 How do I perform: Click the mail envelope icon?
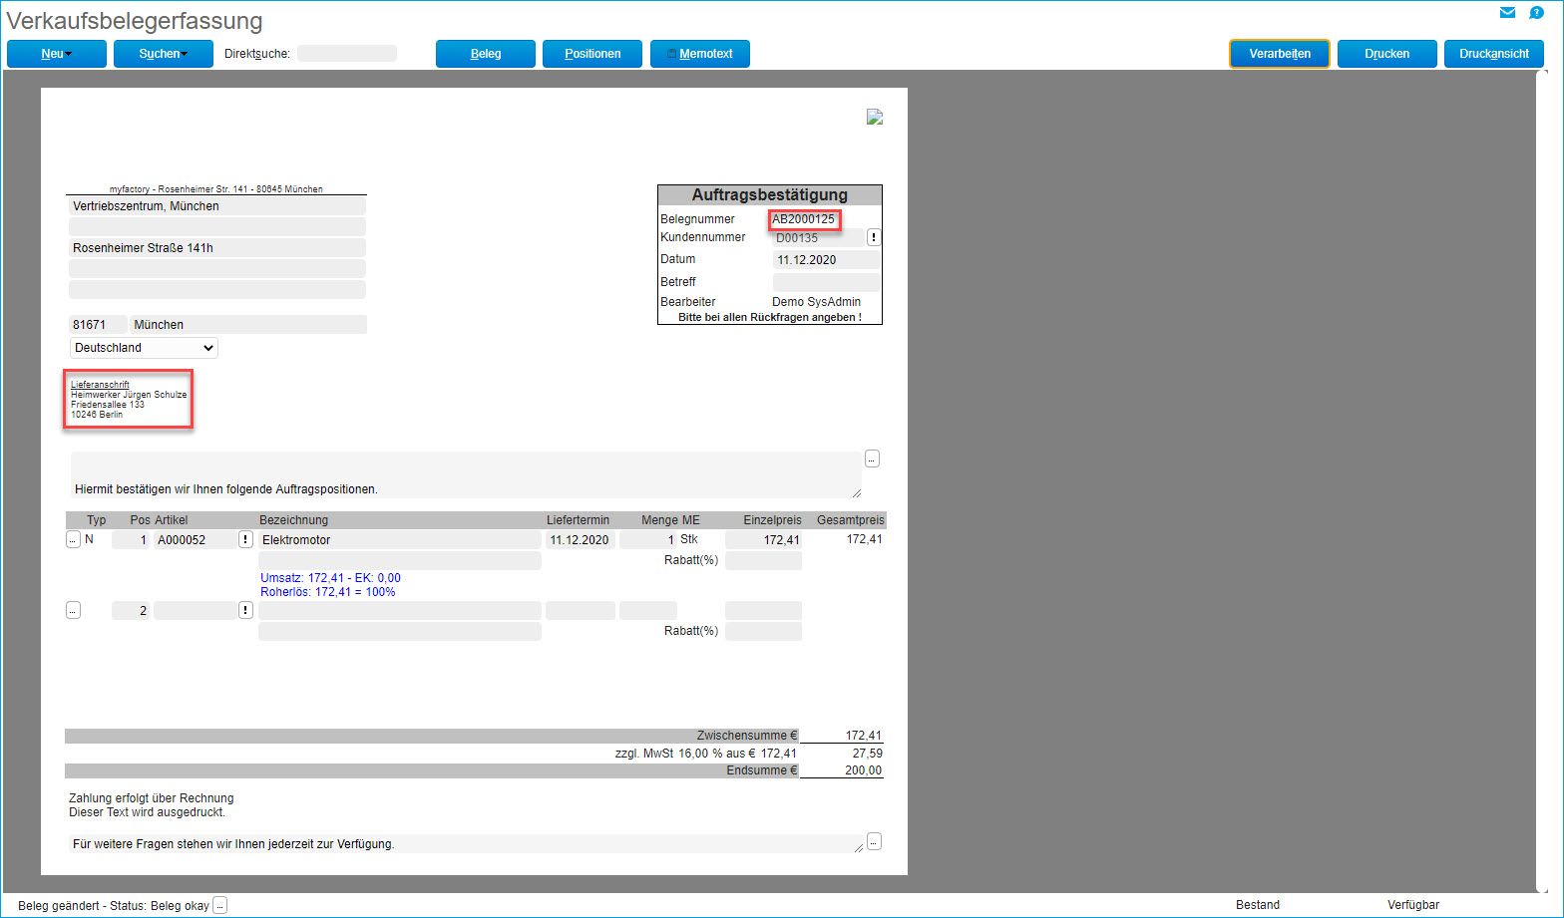[x=1507, y=13]
